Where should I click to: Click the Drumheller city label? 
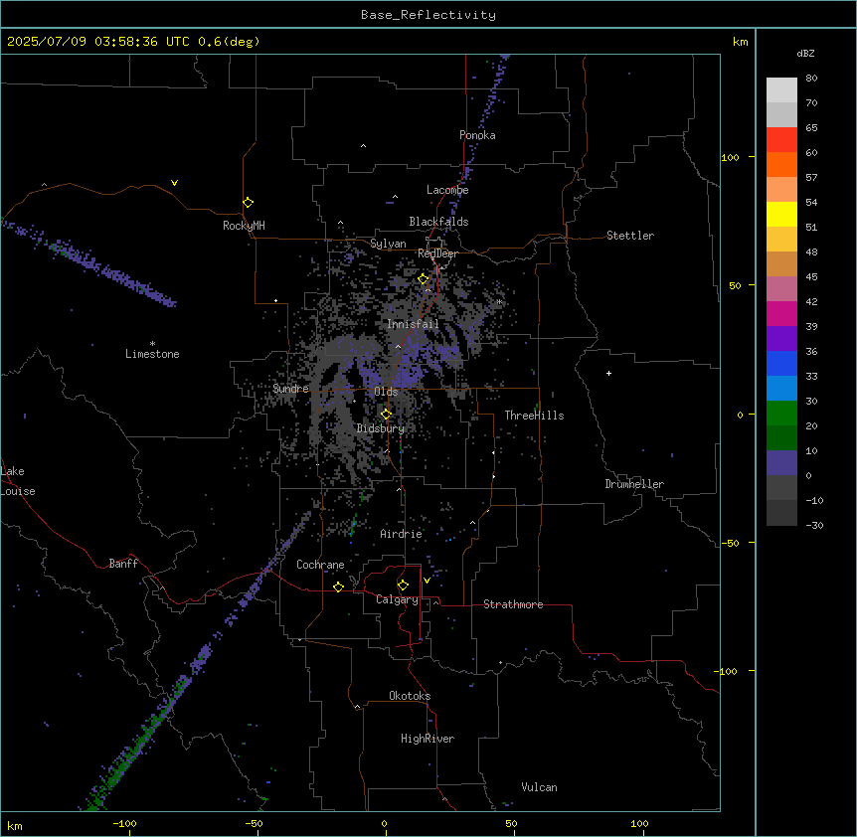click(634, 484)
